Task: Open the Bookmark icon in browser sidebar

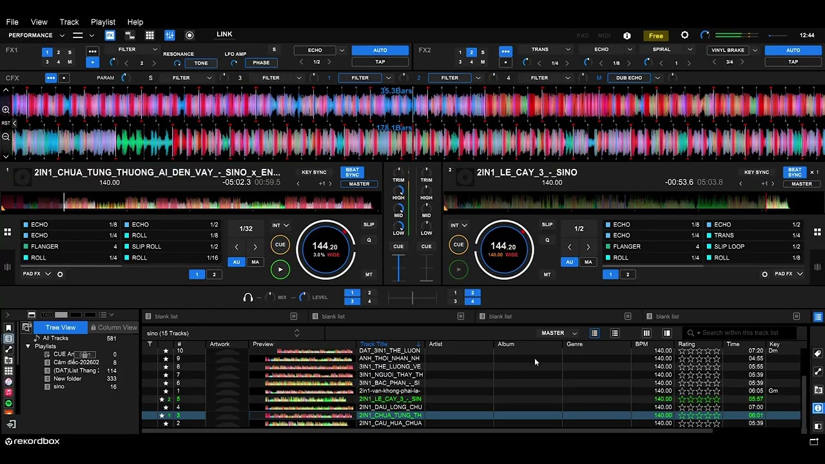Action: (8, 327)
